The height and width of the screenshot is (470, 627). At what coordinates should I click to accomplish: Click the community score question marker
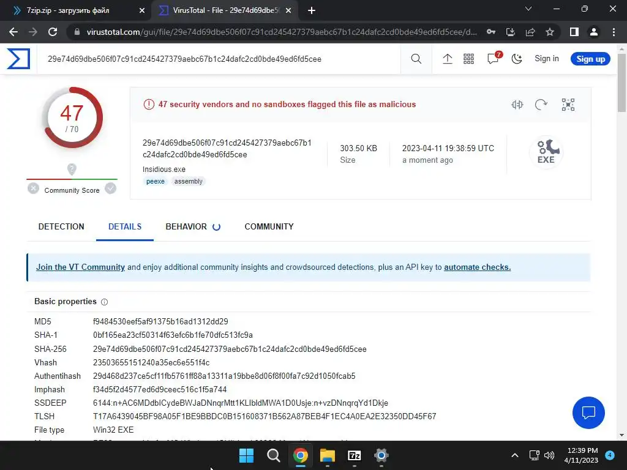[x=72, y=170]
